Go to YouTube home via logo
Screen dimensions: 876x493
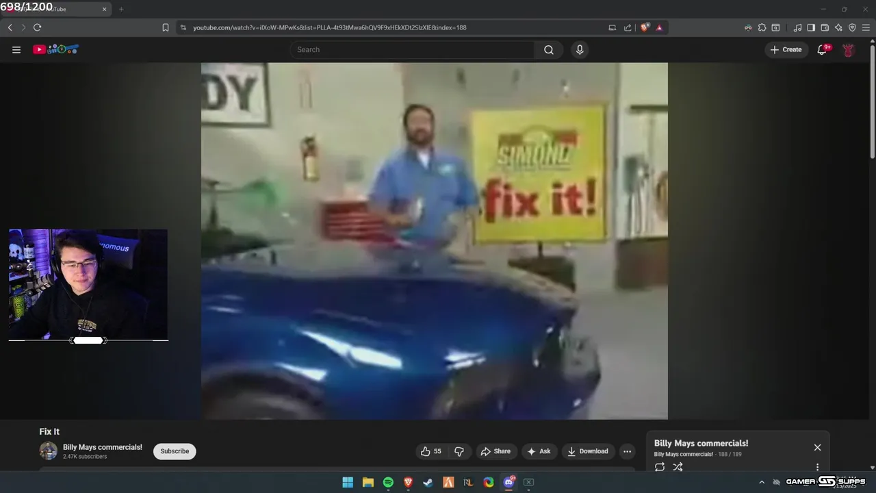click(x=56, y=49)
